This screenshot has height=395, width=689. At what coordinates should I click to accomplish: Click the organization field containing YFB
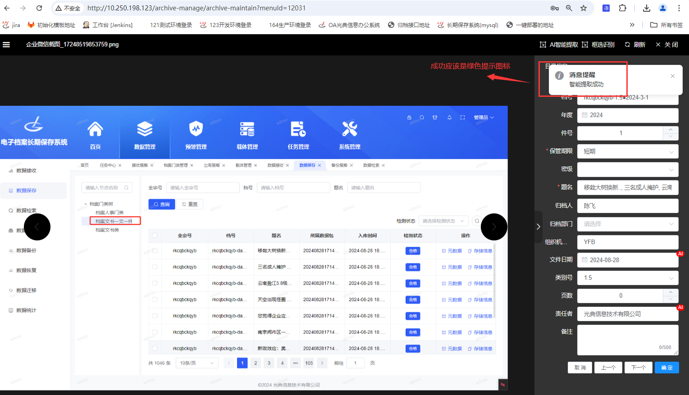pyautogui.click(x=628, y=242)
